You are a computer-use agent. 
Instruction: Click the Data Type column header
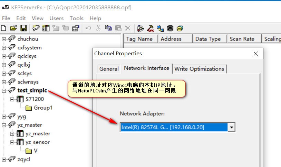point(208,39)
